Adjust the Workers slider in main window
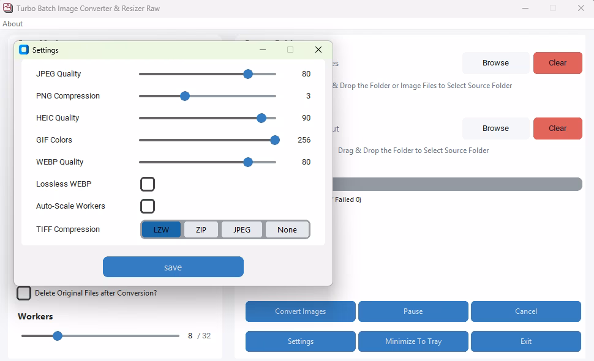The width and height of the screenshot is (594, 361). pos(100,336)
